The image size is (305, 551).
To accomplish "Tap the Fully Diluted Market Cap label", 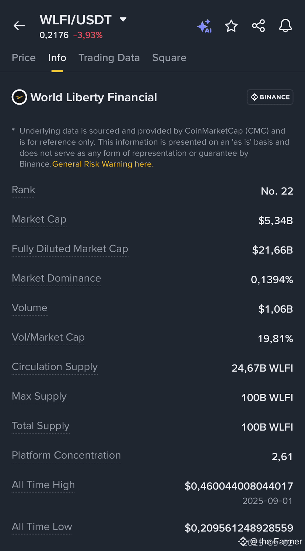I will click(70, 249).
